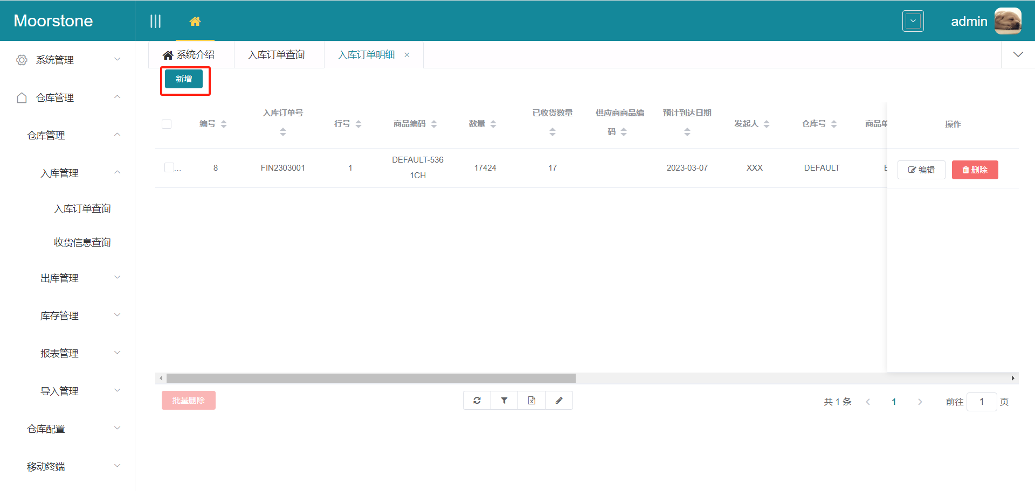1035x491 pixels.
Task: Check the select-all header checkbox
Action: coord(167,124)
